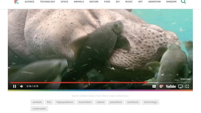Click the AirPlay cast icon
The height and width of the screenshot is (113, 201).
pyautogui.click(x=180, y=87)
